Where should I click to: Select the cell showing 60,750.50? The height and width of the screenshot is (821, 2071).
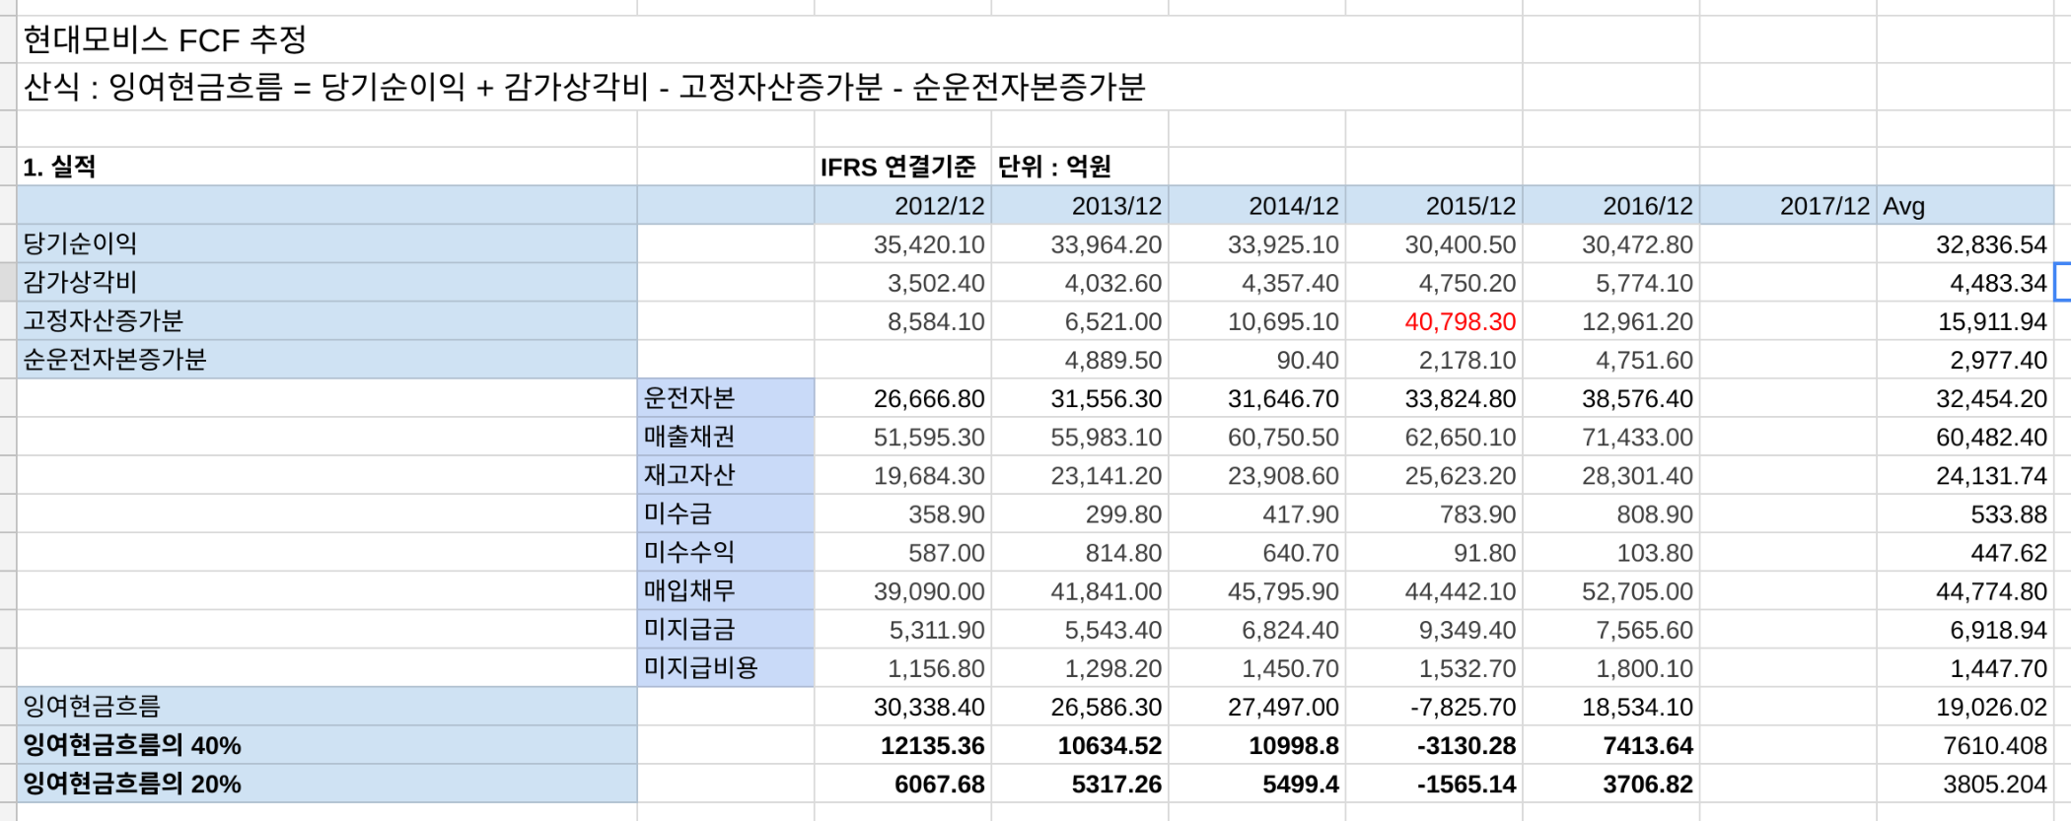[x=1257, y=437]
